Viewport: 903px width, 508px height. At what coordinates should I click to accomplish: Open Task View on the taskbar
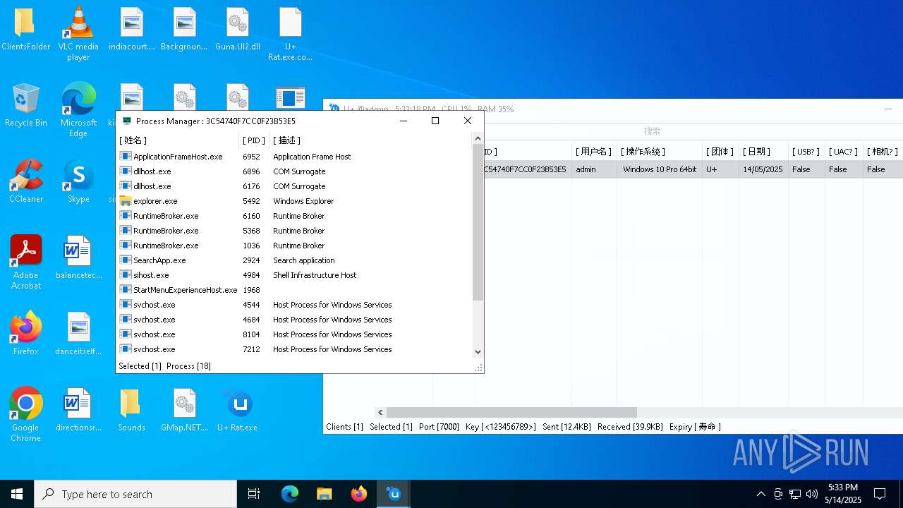[x=254, y=494]
